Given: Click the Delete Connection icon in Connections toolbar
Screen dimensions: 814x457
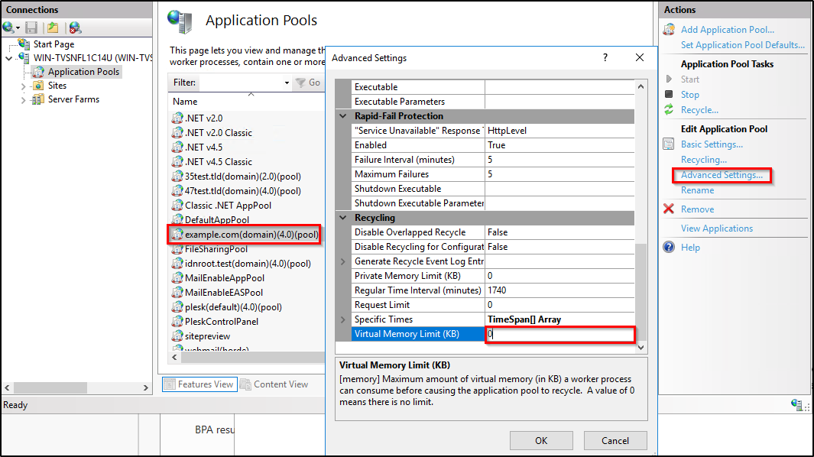Looking at the screenshot, I should [x=74, y=28].
